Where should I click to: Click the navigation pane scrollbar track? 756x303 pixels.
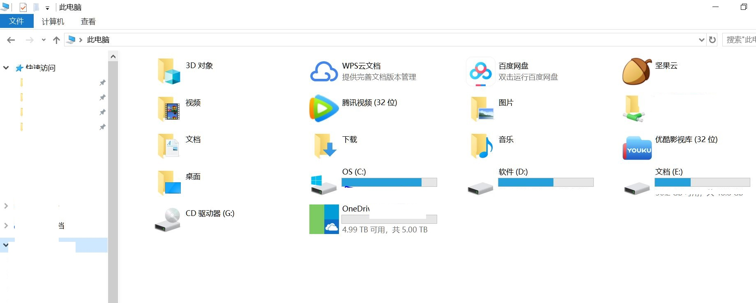click(113, 182)
